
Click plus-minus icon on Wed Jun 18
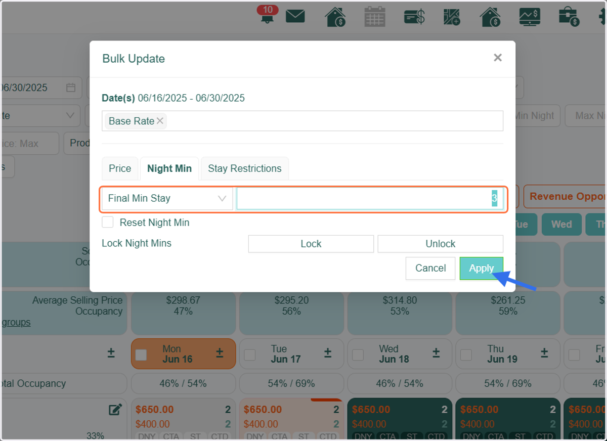(436, 353)
